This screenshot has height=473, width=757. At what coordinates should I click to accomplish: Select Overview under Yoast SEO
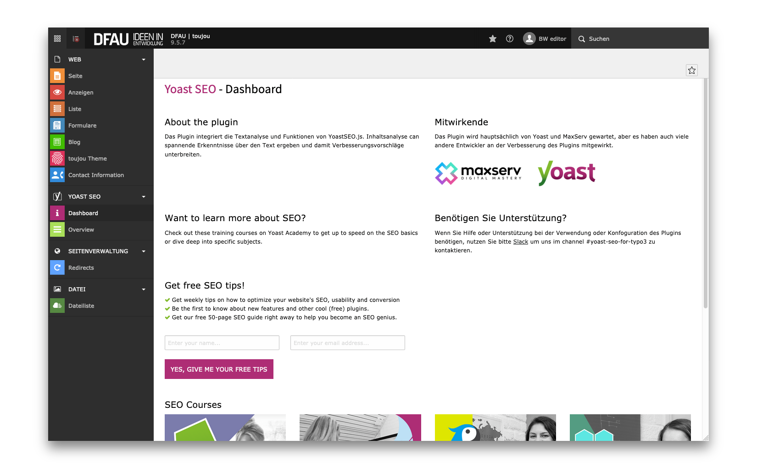point(81,230)
